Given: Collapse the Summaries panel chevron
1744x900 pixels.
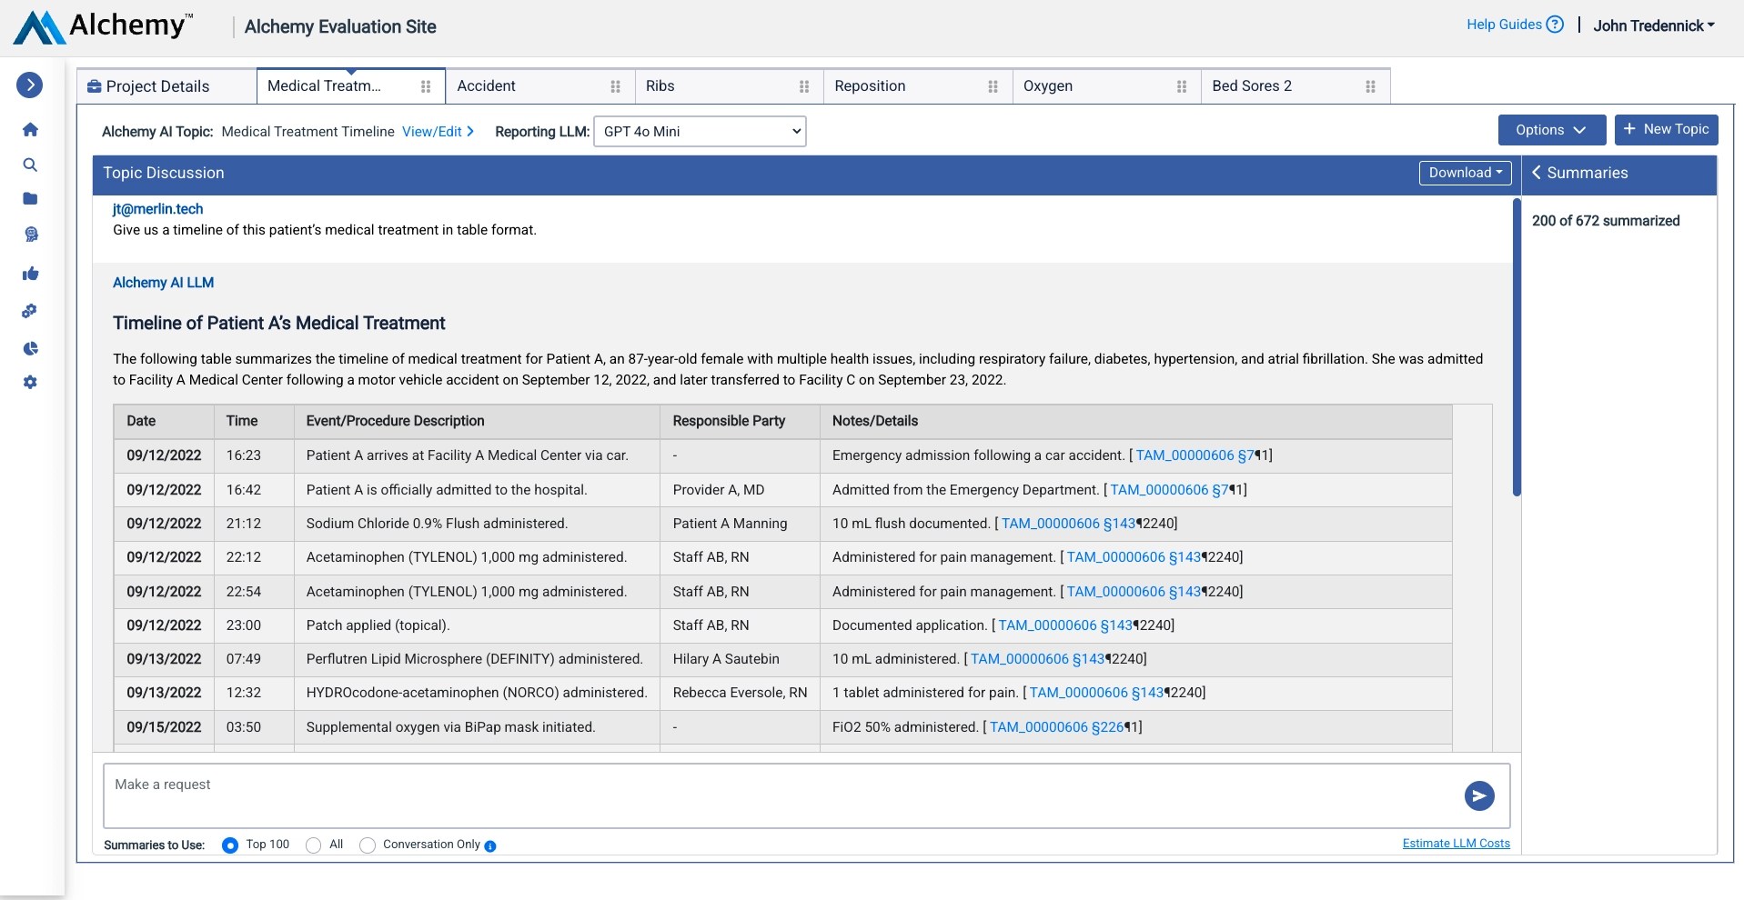Looking at the screenshot, I should 1537,173.
